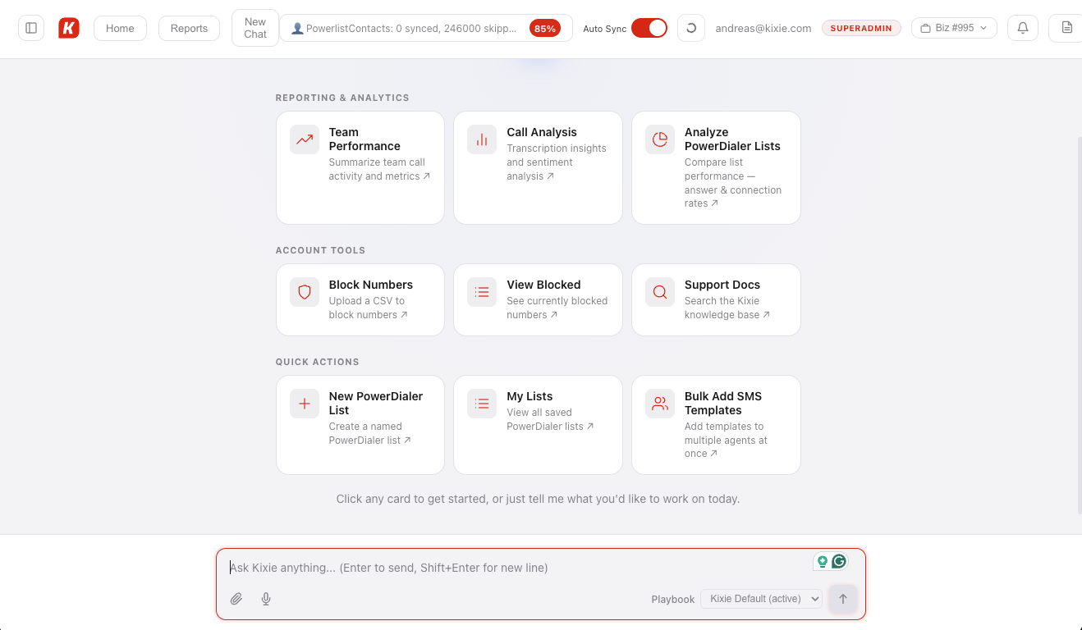
Task: Open the Block Numbers card title
Action: point(371,285)
